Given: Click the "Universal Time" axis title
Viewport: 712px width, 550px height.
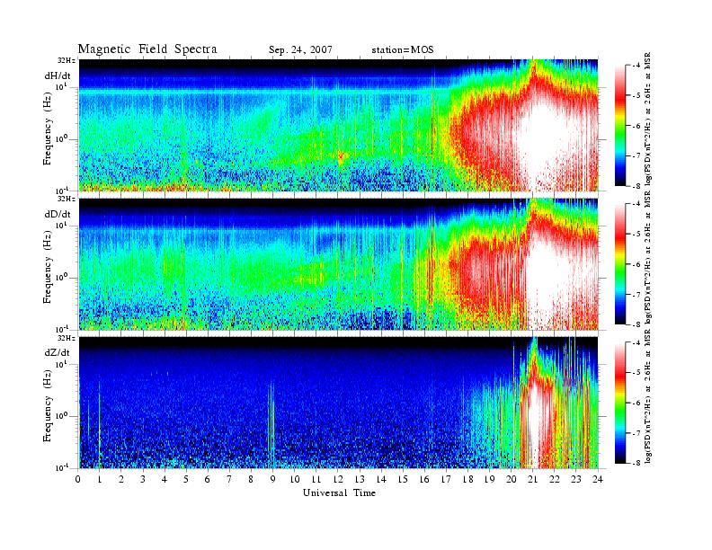Looking at the screenshot, I should pos(339,492).
